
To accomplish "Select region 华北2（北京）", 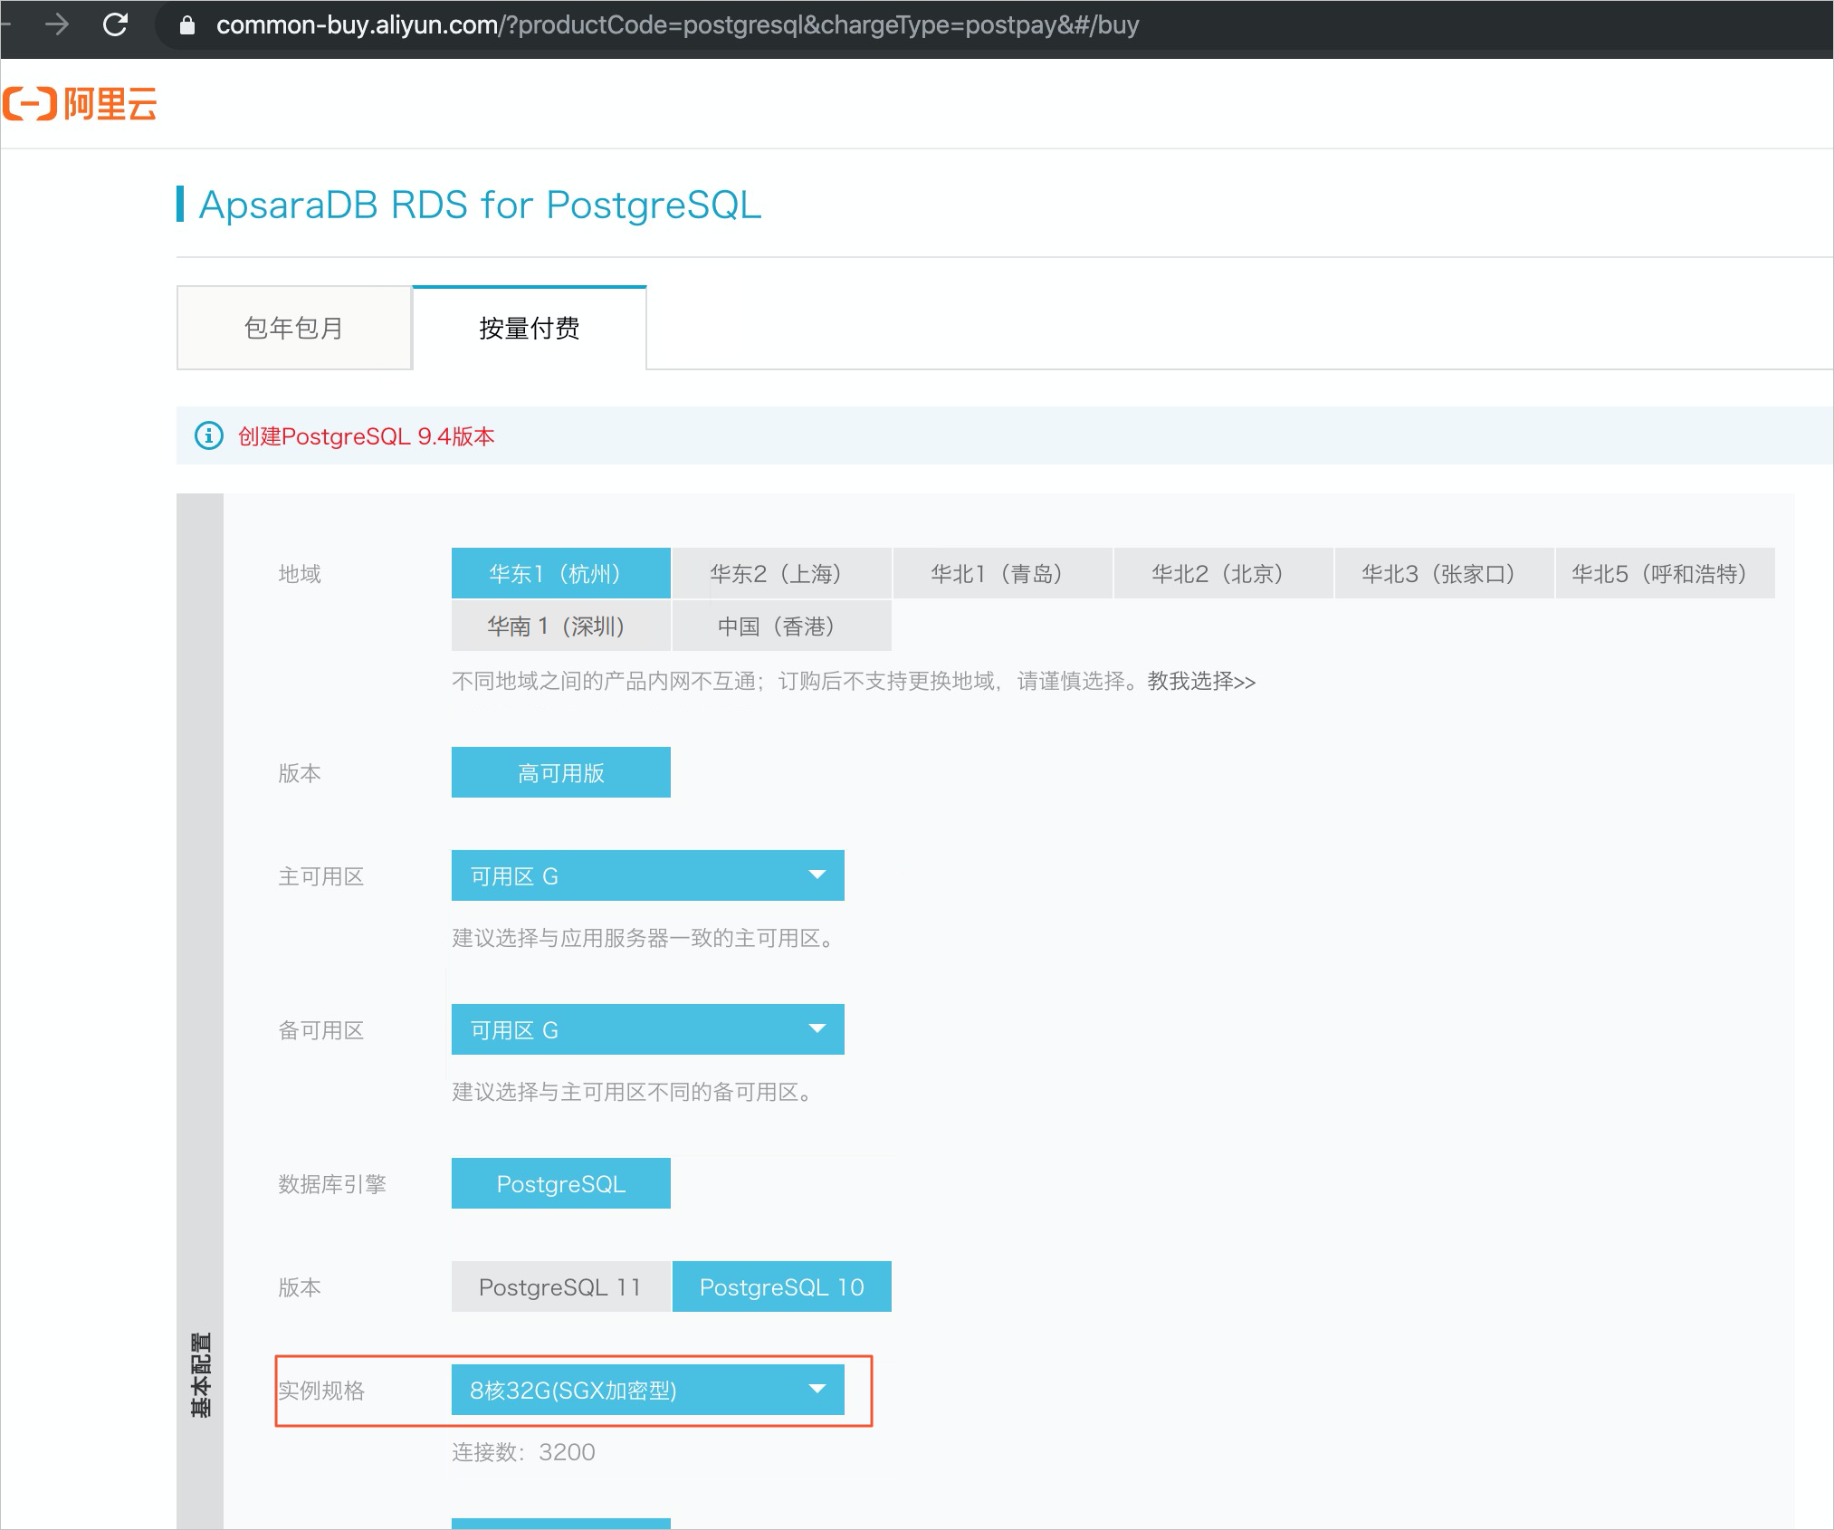I will 1224,573.
